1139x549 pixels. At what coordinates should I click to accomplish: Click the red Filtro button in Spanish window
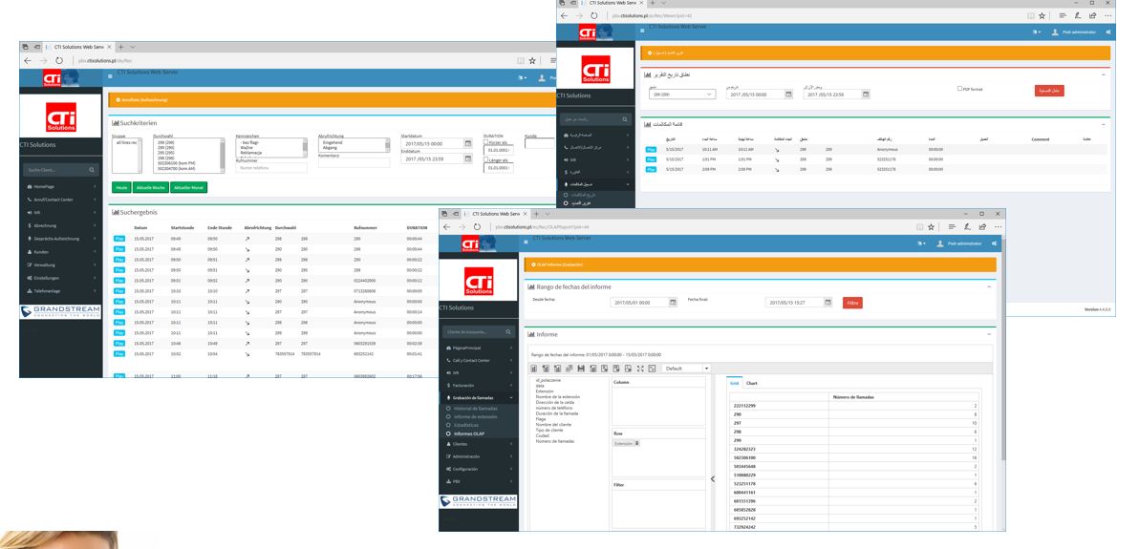pos(852,302)
